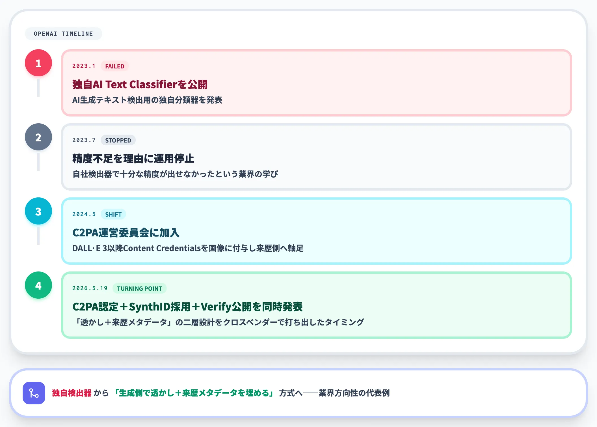Click the date text 2023.1
Image resolution: width=597 pixels, height=427 pixels.
point(84,66)
